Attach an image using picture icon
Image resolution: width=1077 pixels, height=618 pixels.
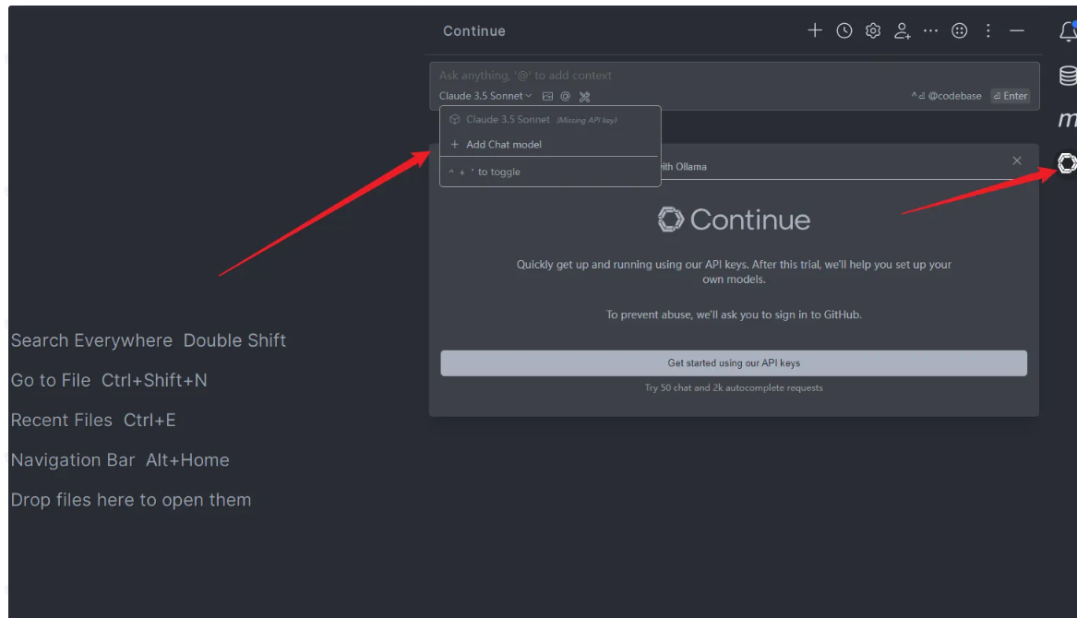coord(547,96)
